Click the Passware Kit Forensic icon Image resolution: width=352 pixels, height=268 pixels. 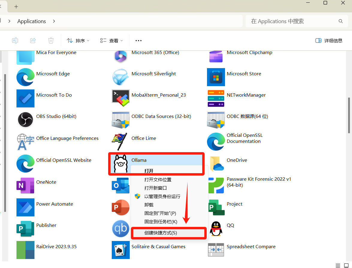click(x=216, y=185)
